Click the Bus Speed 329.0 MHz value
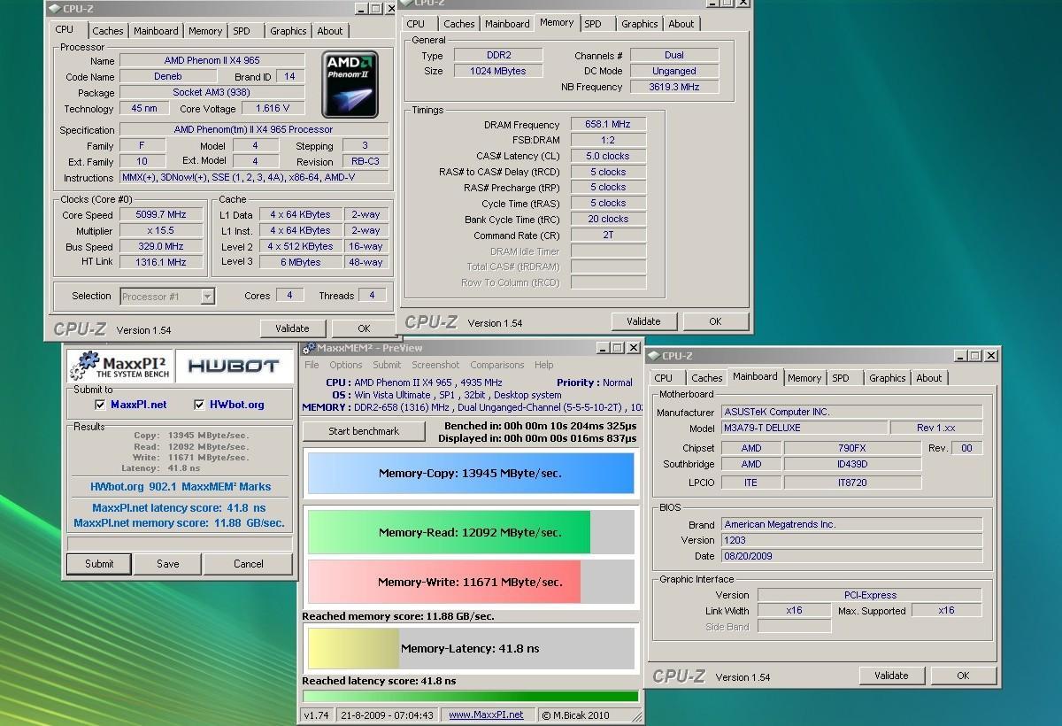The width and height of the screenshot is (1062, 726). [161, 247]
